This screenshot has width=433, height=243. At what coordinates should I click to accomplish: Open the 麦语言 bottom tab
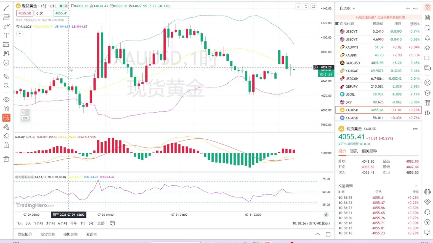(91, 234)
